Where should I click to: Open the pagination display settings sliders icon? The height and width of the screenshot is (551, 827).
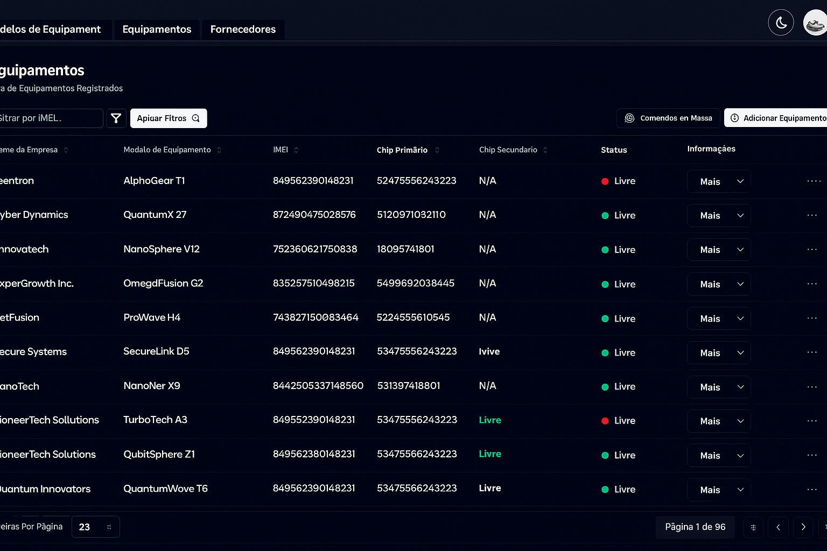(x=753, y=527)
